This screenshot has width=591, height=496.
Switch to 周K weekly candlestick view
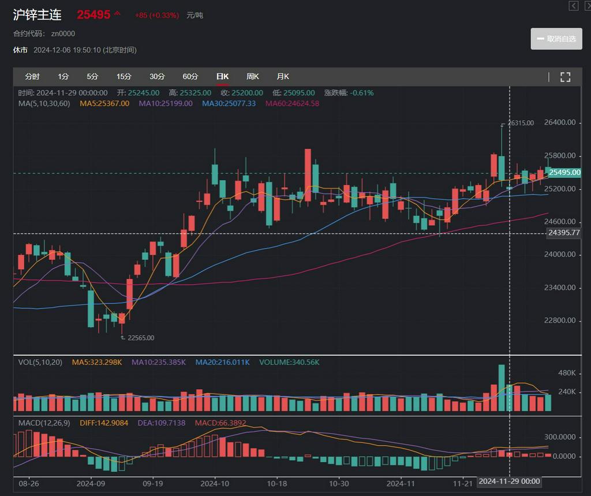click(253, 77)
